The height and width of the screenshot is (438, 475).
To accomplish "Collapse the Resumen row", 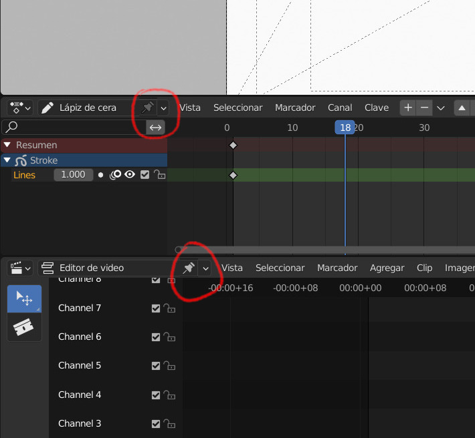I will click(x=7, y=145).
